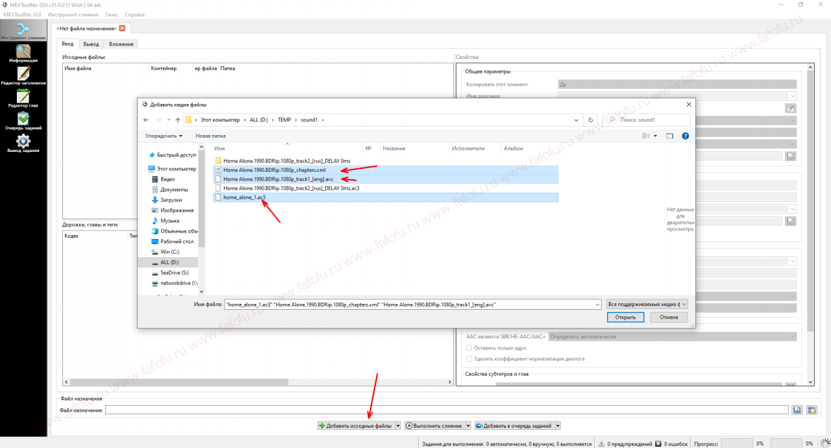Click the view layout icon in the dialog
831x448 pixels.
(646, 136)
